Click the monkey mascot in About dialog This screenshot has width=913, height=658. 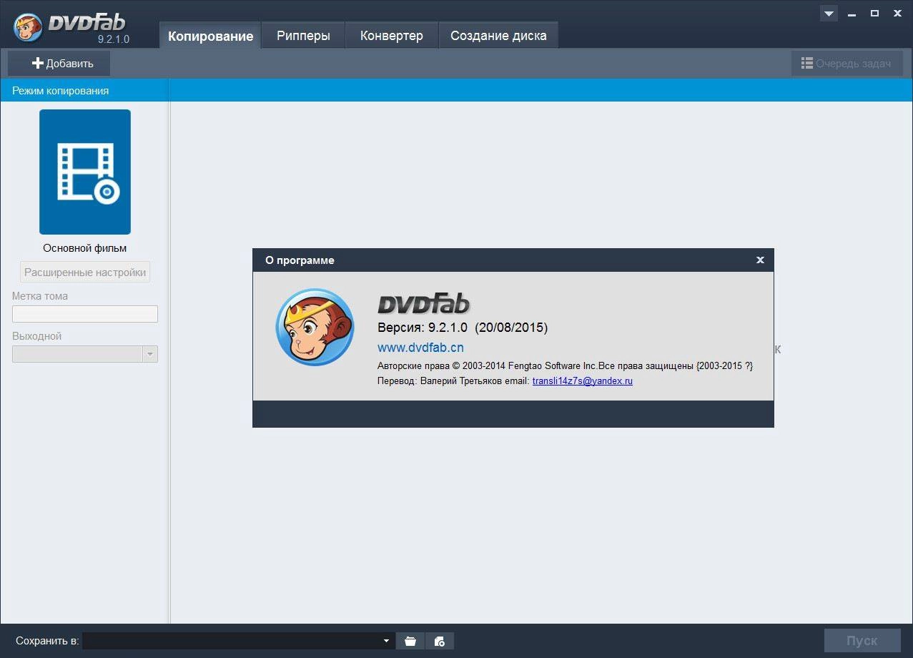[x=315, y=327]
